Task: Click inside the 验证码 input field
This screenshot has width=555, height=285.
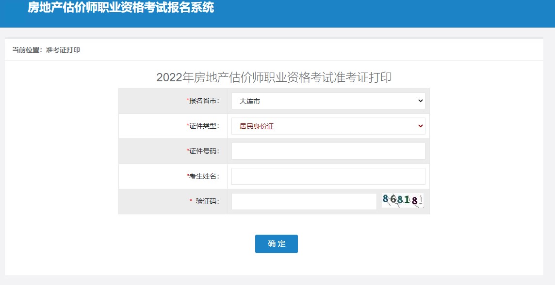Action: point(301,201)
